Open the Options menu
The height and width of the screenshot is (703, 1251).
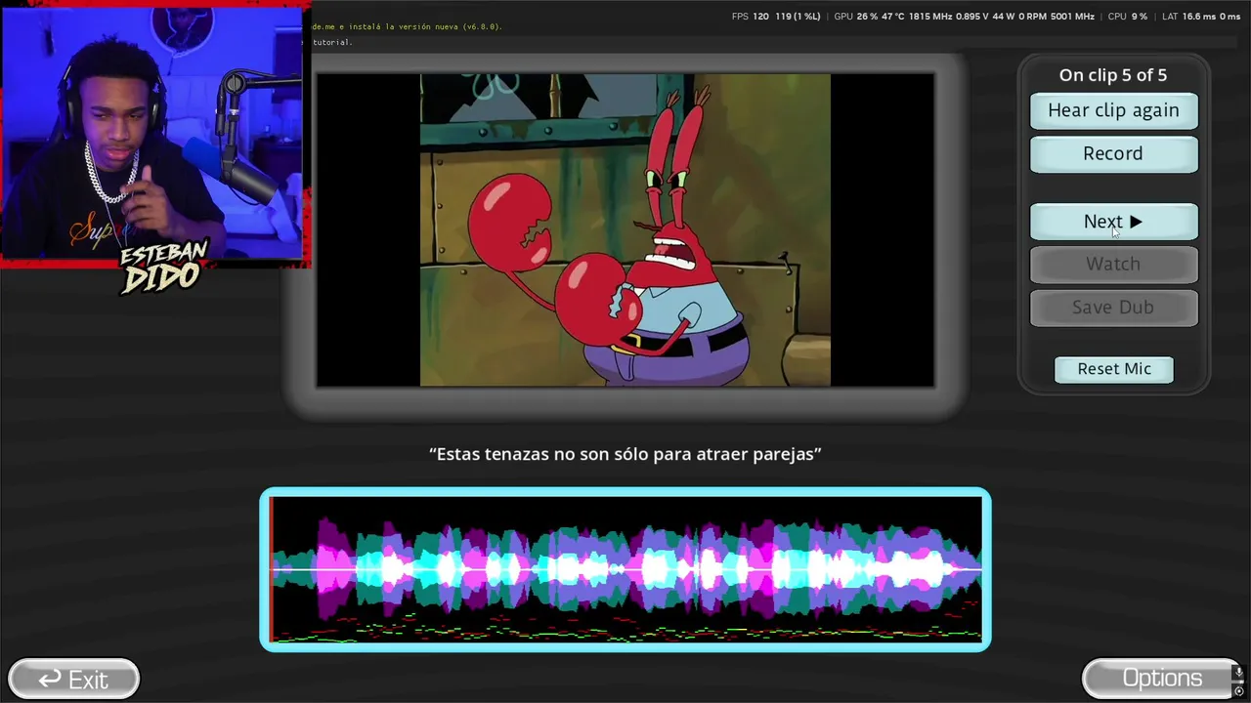point(1161,678)
